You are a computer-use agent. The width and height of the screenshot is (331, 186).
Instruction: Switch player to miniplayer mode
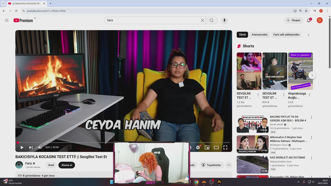click(207, 148)
